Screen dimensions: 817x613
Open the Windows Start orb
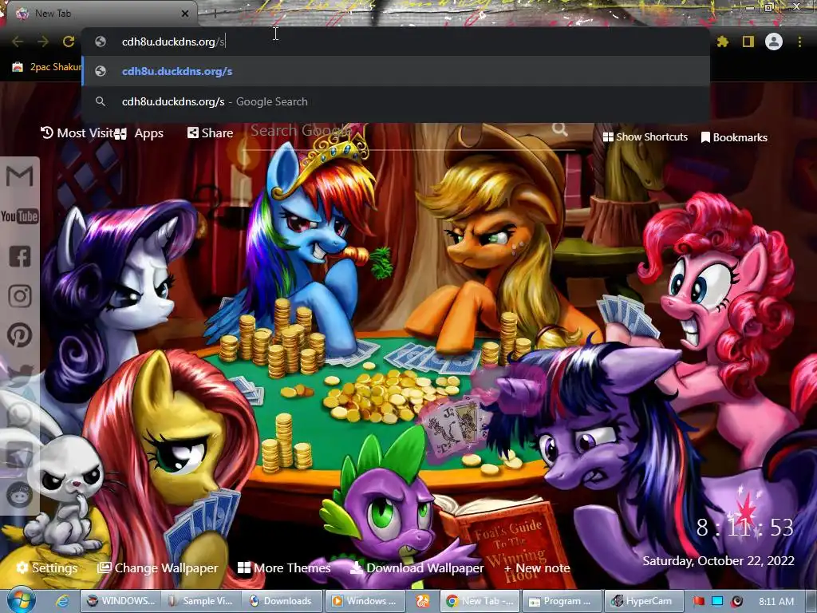21,600
